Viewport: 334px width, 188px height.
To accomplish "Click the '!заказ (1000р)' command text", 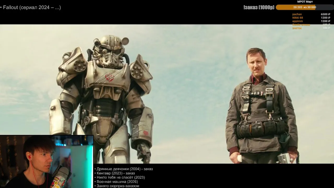I will click(259, 7).
